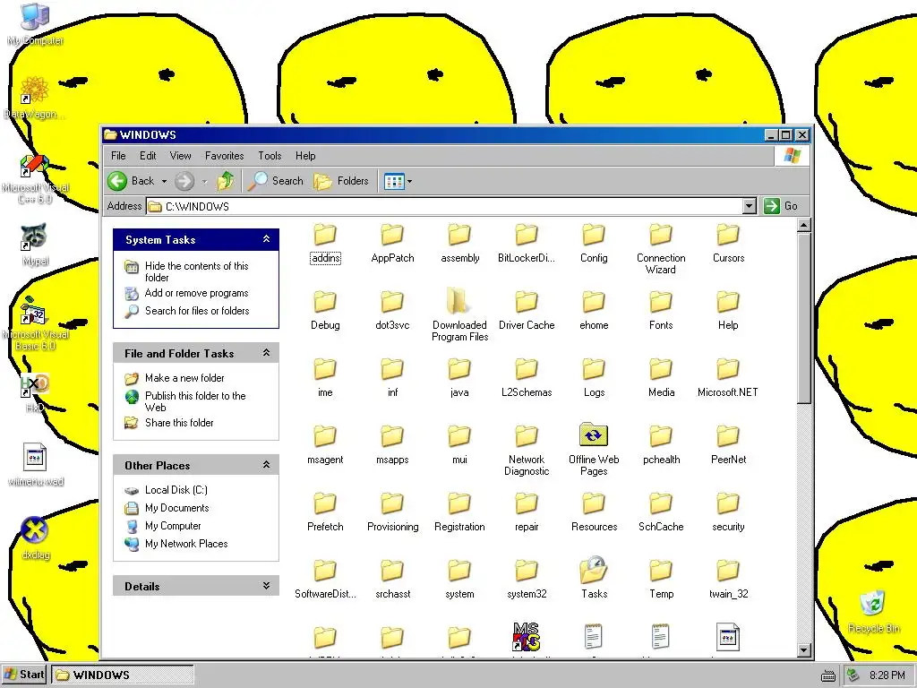Open the Views icon button
The image size is (917, 688).
click(394, 181)
